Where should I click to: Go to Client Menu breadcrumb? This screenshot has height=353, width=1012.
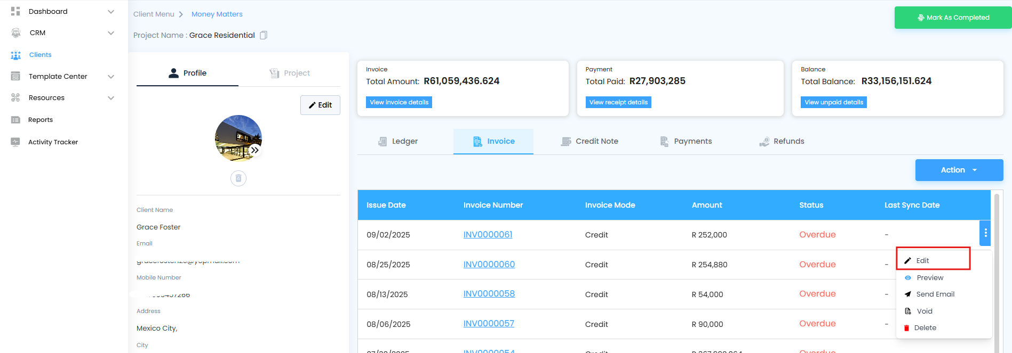pos(154,14)
